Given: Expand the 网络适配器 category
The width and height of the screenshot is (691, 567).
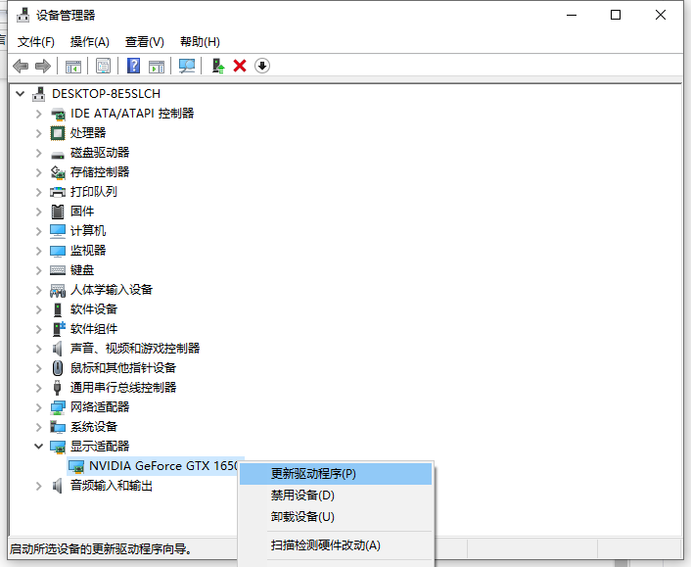Looking at the screenshot, I should point(39,407).
